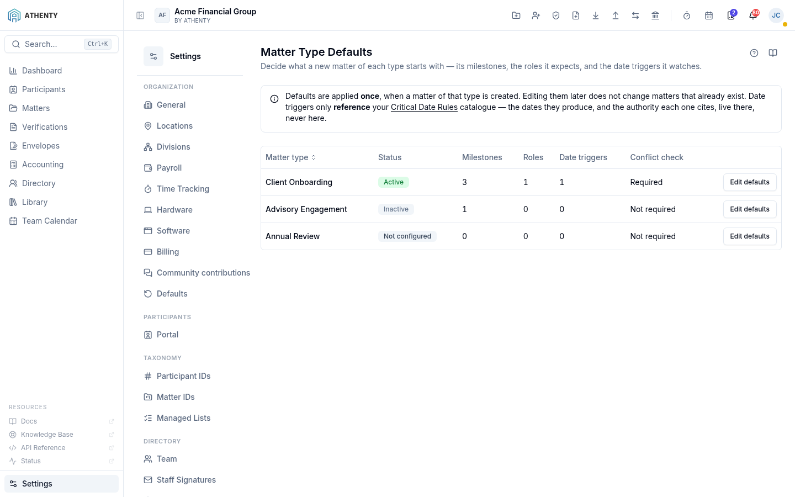Viewport: 795px width, 497px height.
Task: Open Verifications in the main navigation
Action: [38, 127]
